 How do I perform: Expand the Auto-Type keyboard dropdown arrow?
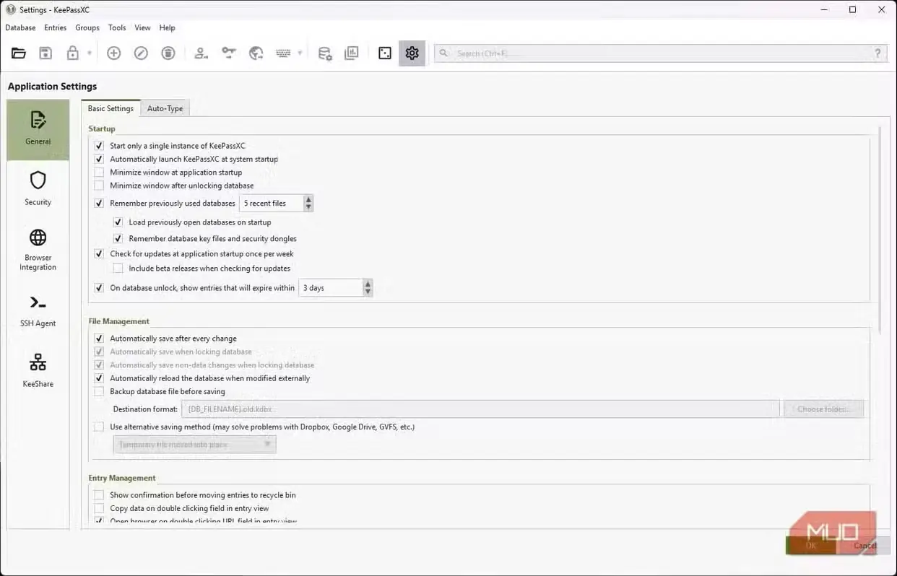[300, 53]
